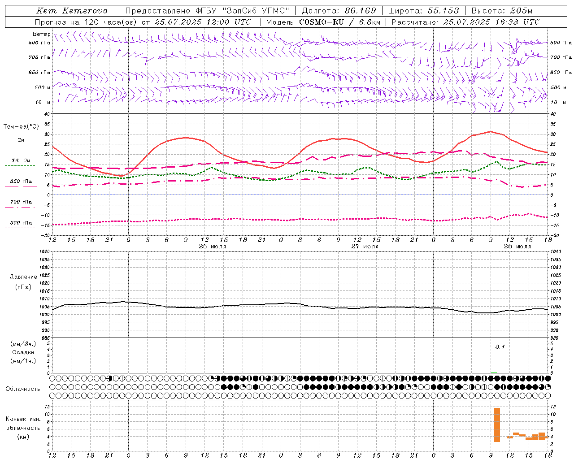Click the 'Долгота: 86.169' longitude value
This screenshot has width=574, height=459.
coord(339,11)
